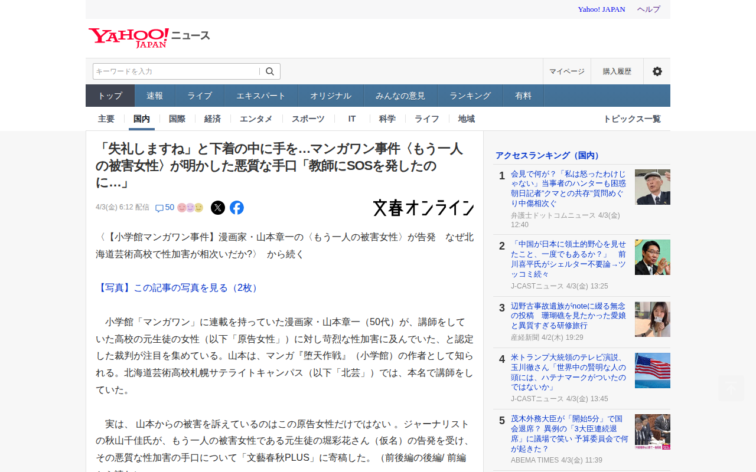Select the 有料 navigation tab
This screenshot has width=756, height=472.
523,96
